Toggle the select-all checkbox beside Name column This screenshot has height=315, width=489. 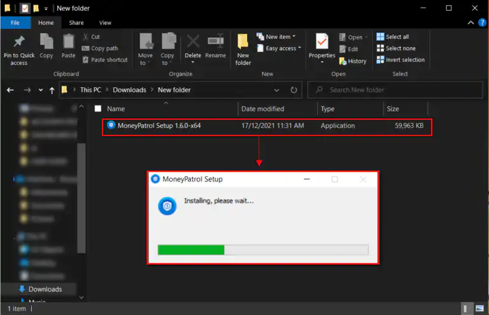97,109
